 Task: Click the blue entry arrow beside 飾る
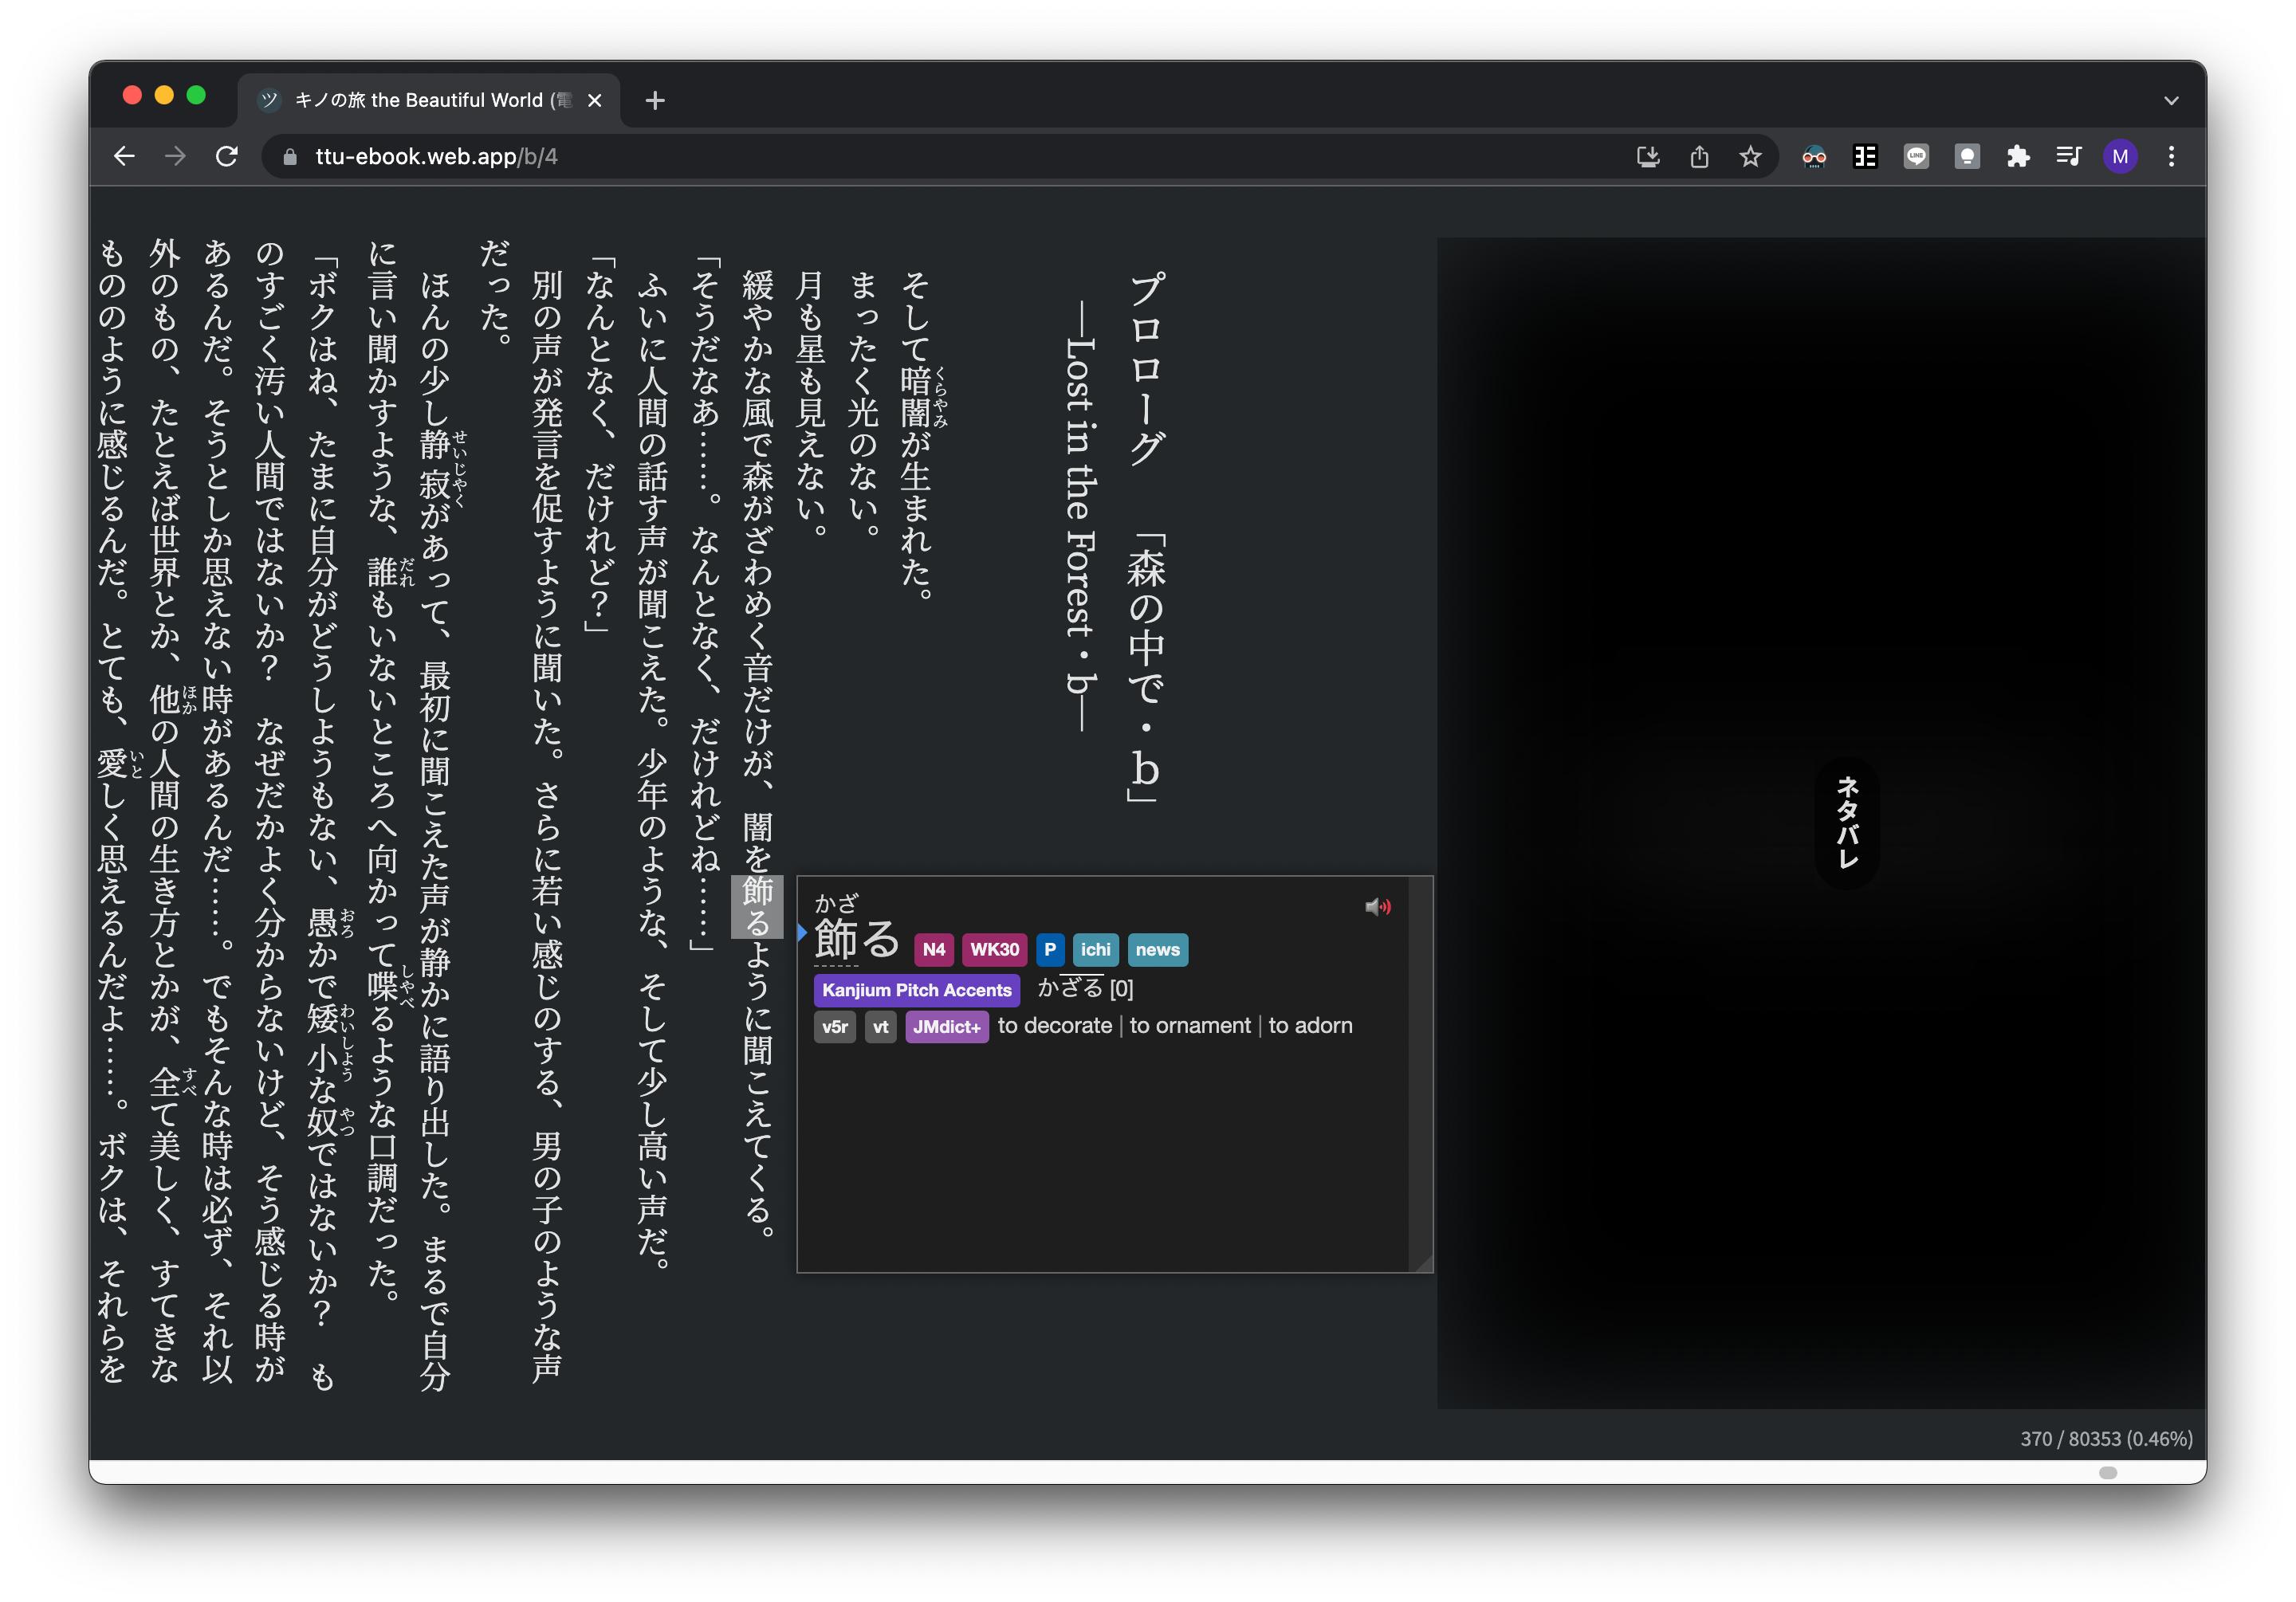point(802,933)
